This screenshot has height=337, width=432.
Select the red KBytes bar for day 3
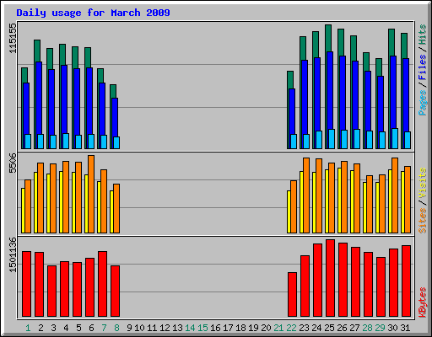51,292
